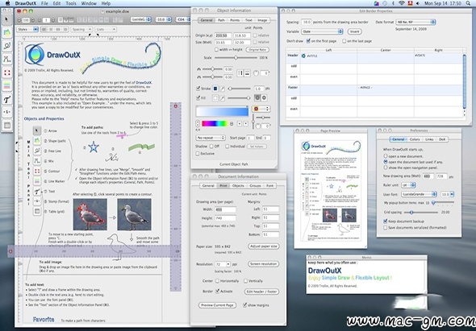Open the Spacing dropdown in the document toolbar

tap(81, 30)
